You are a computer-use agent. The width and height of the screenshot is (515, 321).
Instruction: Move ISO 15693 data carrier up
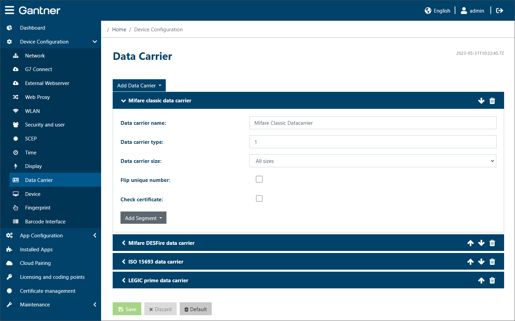[x=470, y=261]
